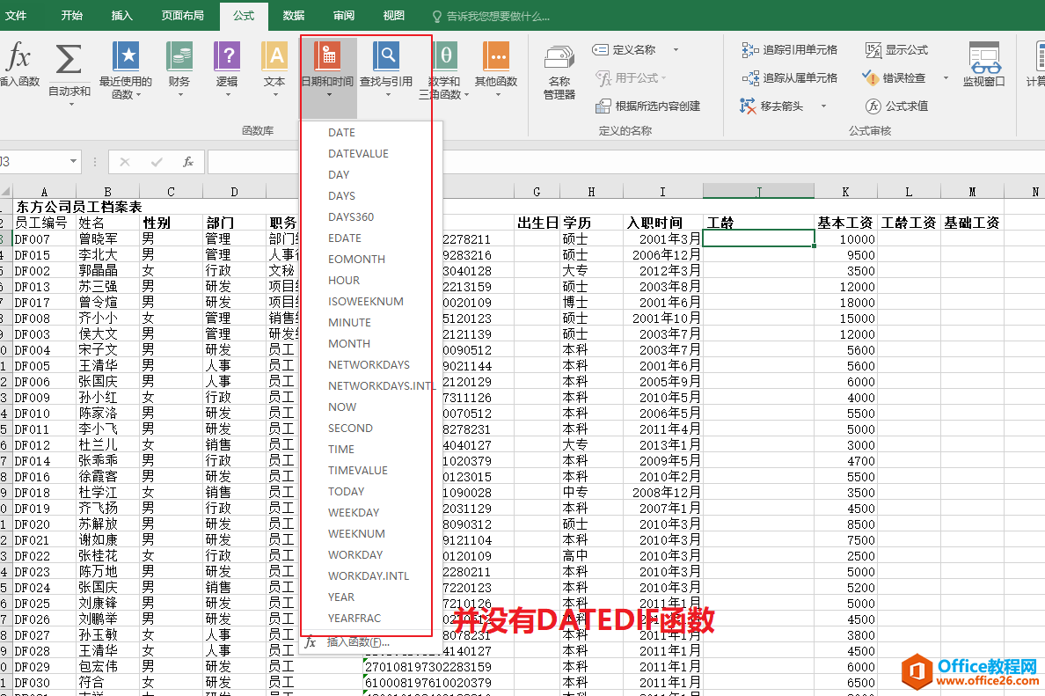The height and width of the screenshot is (696, 1045).
Task: Open the Math & Trig (数学和三角函数) icon
Action: click(444, 56)
